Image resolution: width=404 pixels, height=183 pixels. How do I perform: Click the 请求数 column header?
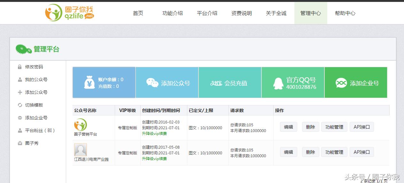[237, 110]
